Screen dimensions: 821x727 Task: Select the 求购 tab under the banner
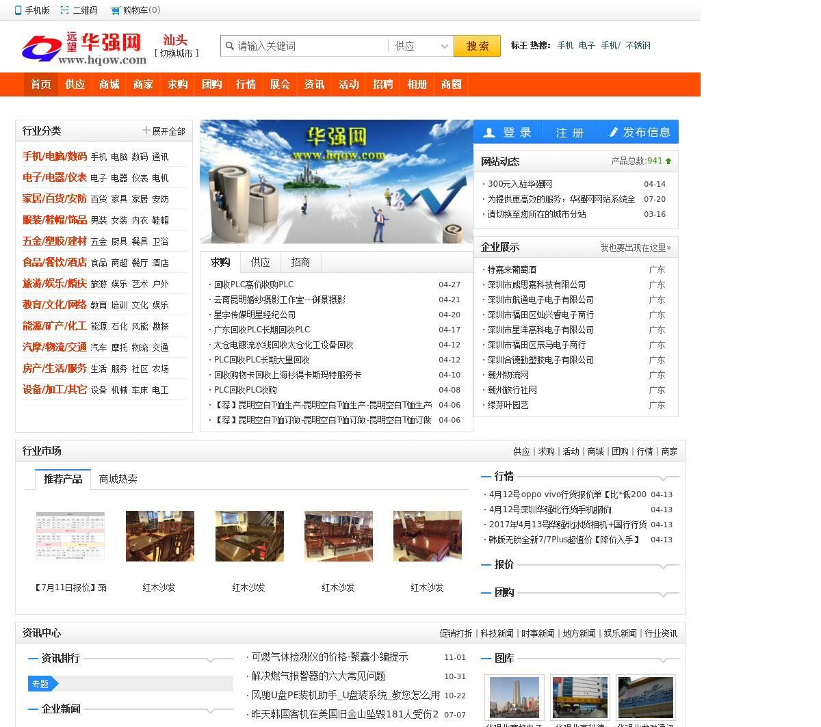(220, 263)
